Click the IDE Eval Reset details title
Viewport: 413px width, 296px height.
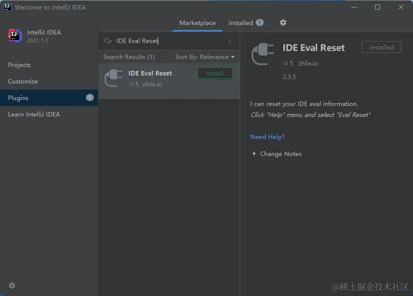point(314,48)
